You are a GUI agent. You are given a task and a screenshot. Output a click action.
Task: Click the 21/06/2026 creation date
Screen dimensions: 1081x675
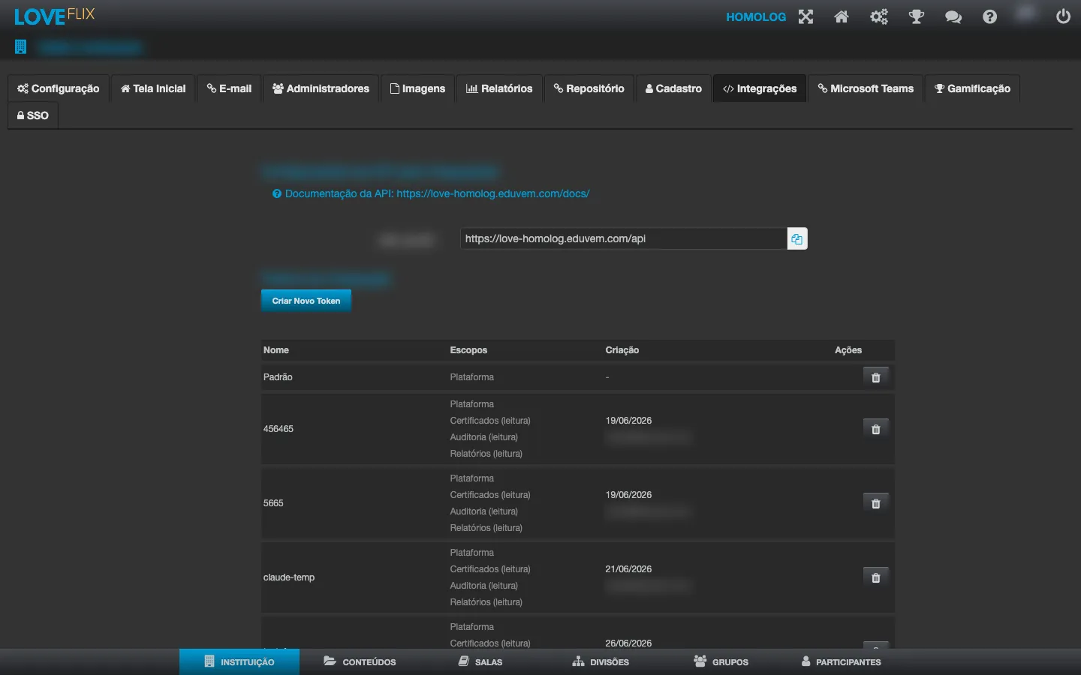click(628, 569)
